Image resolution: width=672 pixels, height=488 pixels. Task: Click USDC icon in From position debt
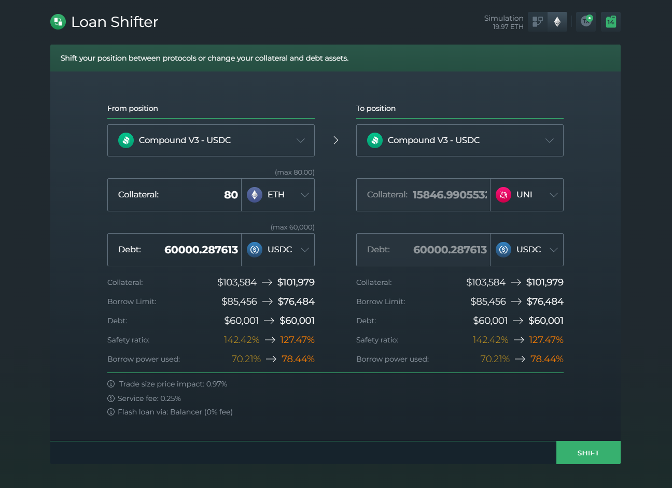tap(255, 250)
